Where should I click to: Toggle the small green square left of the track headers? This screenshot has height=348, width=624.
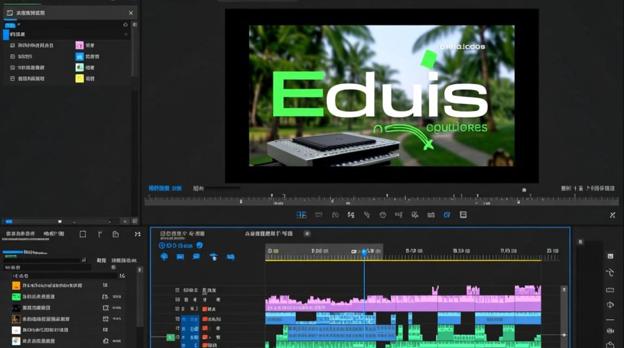[x=170, y=337]
